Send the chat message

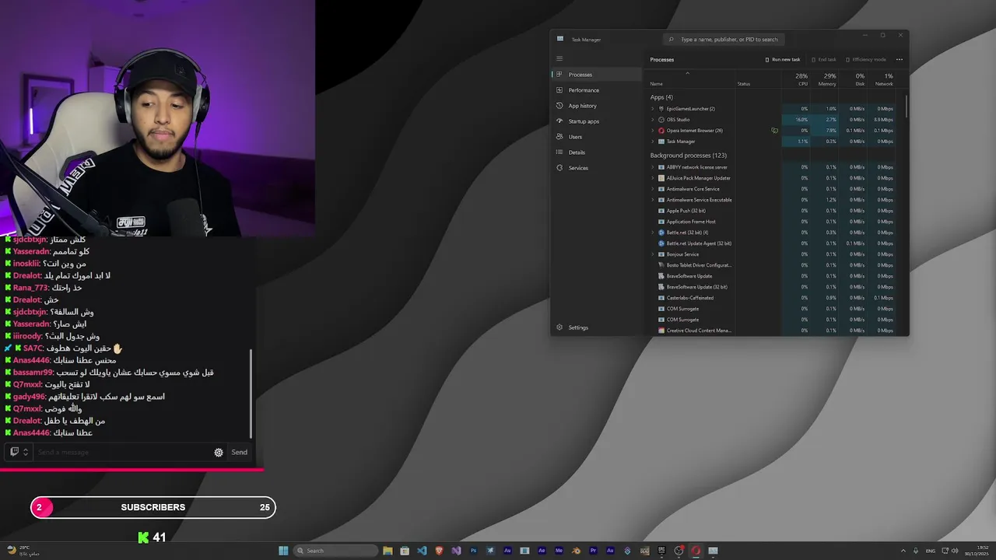point(239,452)
